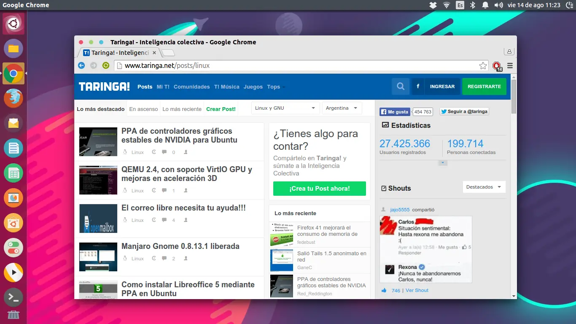
Task: Expand the Destacados dropdown in Shouts
Action: tap(484, 187)
